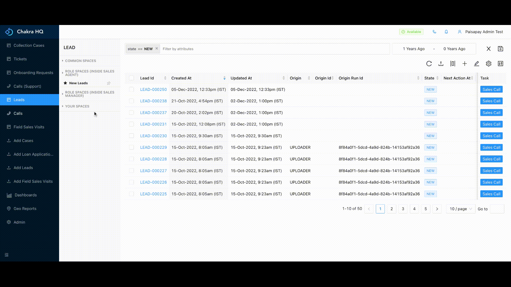
Task: Click the upload/export icon in toolbar
Action: (441, 64)
